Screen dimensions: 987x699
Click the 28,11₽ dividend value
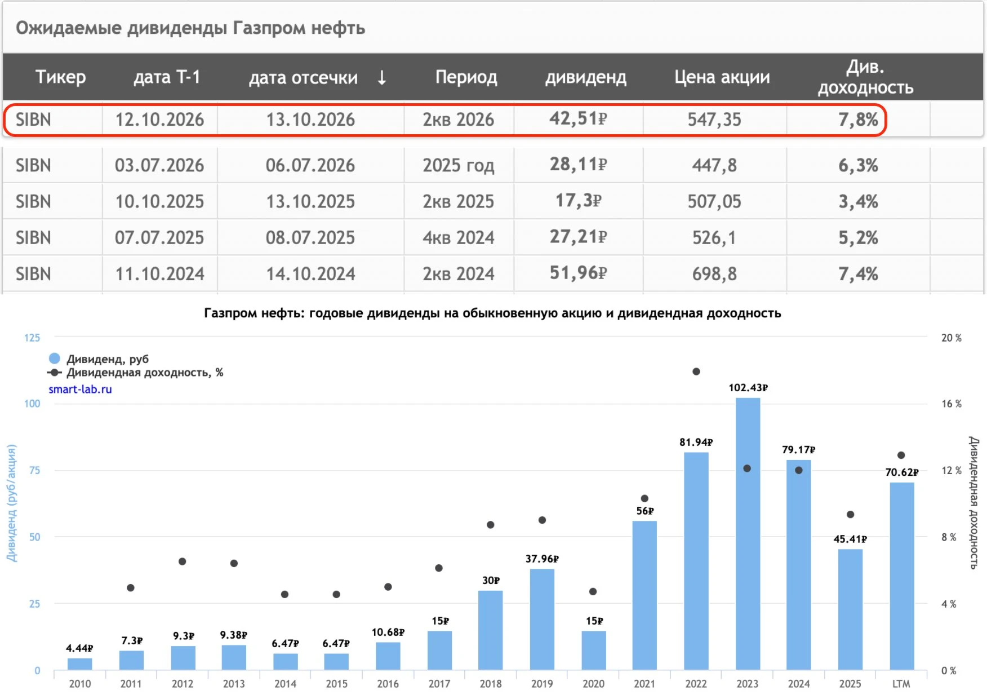(x=579, y=164)
